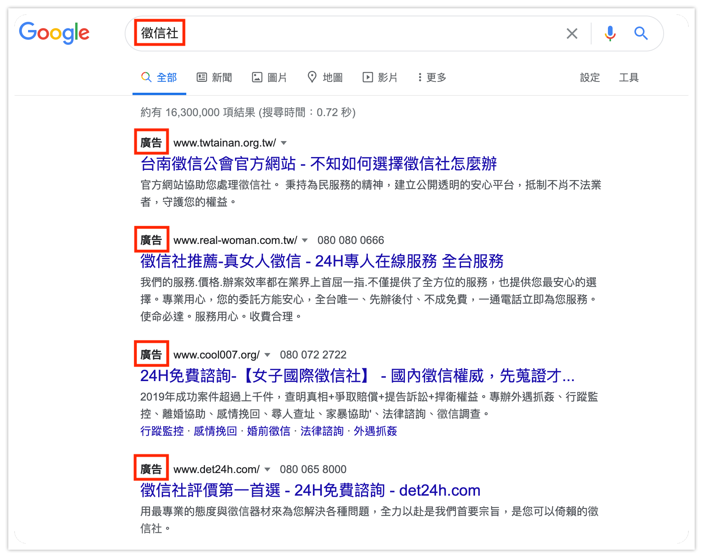Click the Google logo

click(54, 33)
